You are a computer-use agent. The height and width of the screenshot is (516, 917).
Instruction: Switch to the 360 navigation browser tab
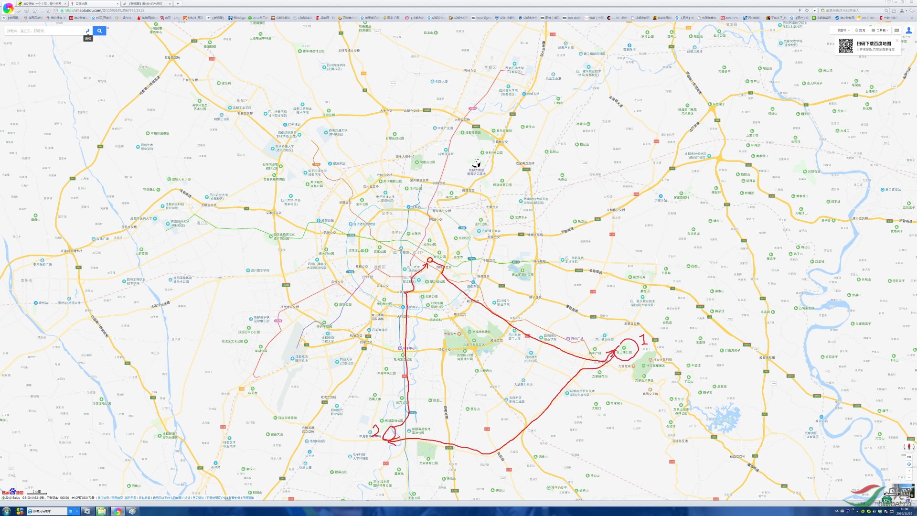click(x=42, y=3)
